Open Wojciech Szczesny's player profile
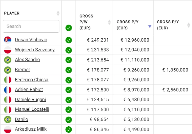Screen dimensions: 192x134 click(35, 50)
